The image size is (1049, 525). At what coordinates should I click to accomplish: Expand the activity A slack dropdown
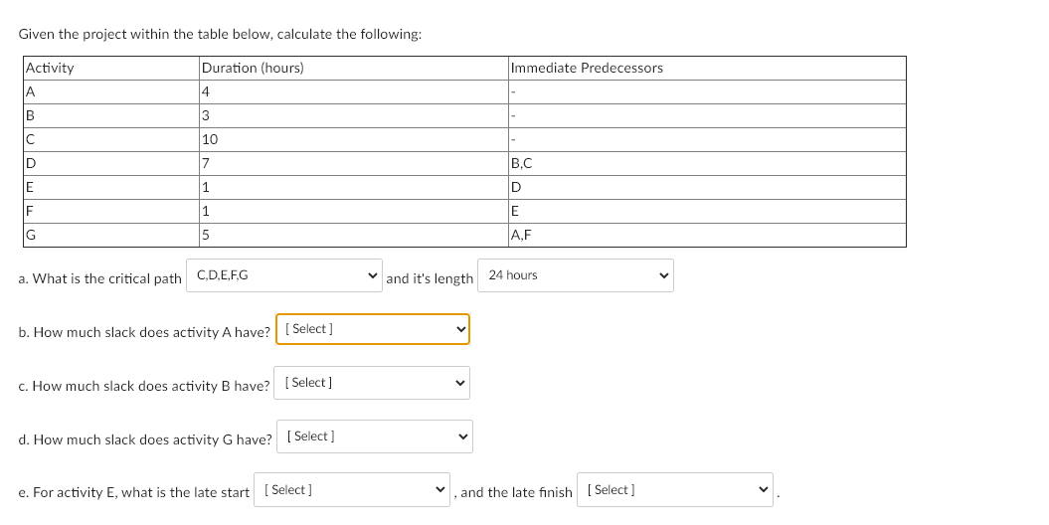point(373,329)
